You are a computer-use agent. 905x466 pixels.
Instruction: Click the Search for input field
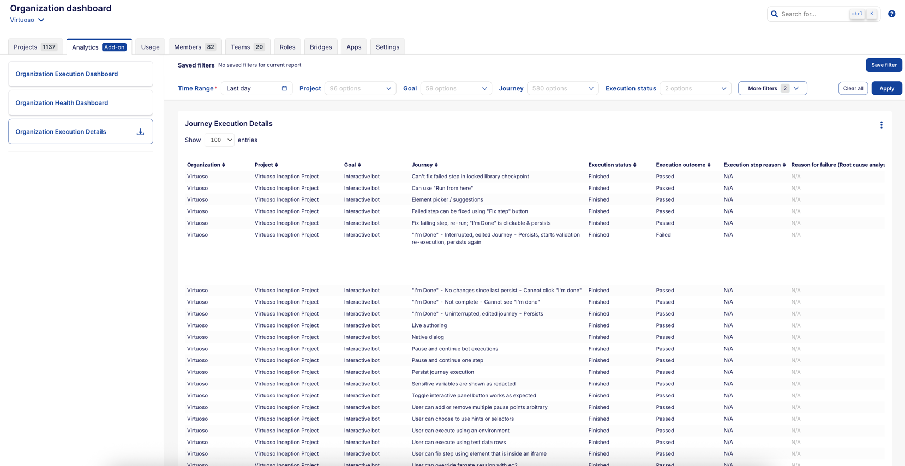tap(813, 14)
